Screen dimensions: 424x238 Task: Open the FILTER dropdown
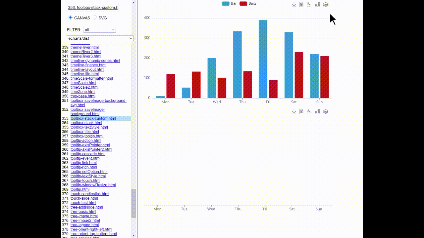99,29
